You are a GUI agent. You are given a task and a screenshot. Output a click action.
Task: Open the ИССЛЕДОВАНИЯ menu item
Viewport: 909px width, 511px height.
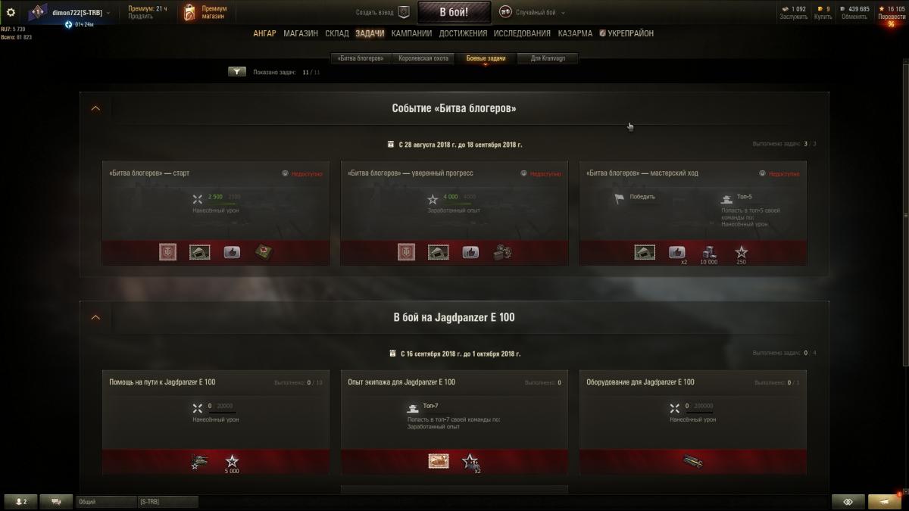tap(522, 33)
